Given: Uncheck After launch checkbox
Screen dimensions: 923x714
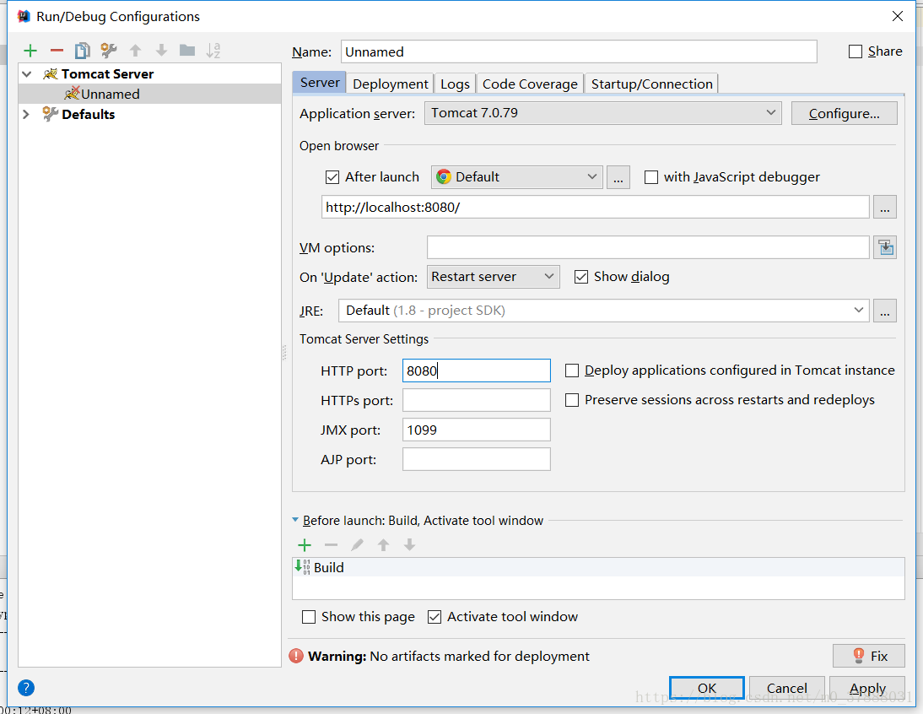Looking at the screenshot, I should pyautogui.click(x=332, y=177).
